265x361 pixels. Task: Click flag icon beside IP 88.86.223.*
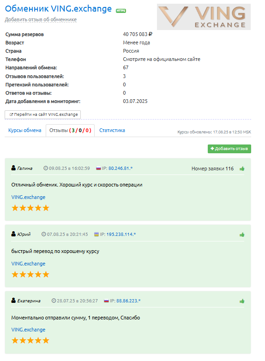click(x=106, y=301)
